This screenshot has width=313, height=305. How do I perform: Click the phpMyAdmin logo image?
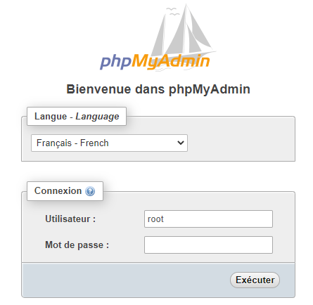tap(158, 37)
